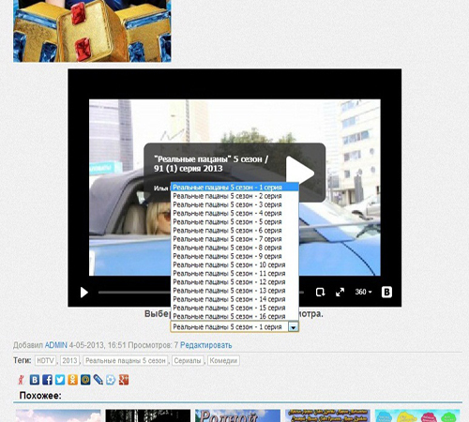
Task: Start playback with the bottom-left play button
Action: 83,293
